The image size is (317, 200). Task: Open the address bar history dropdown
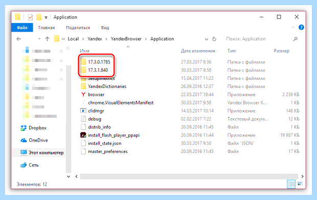(x=207, y=39)
